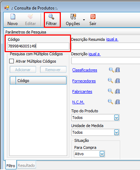Click into the Código input field
This screenshot has height=170, width=140.
click(38, 46)
